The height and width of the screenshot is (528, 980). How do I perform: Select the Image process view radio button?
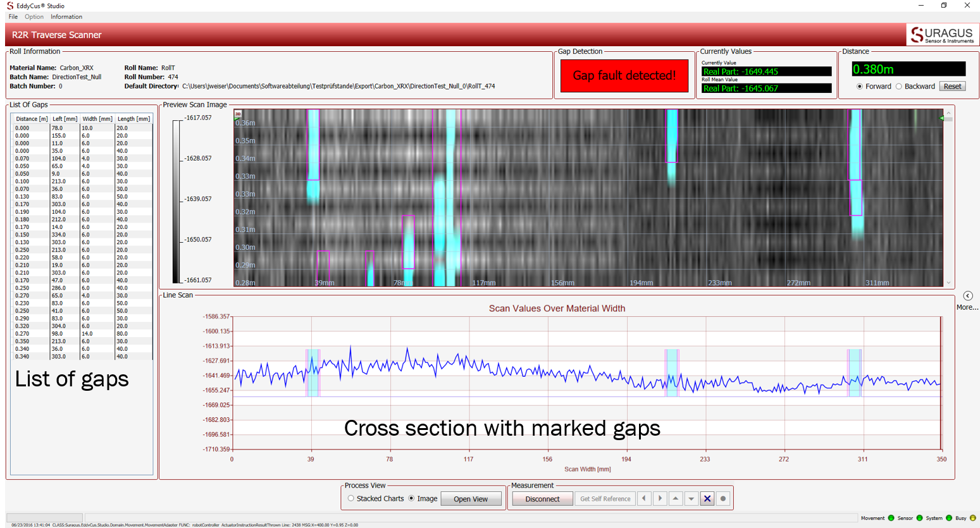pyautogui.click(x=411, y=498)
